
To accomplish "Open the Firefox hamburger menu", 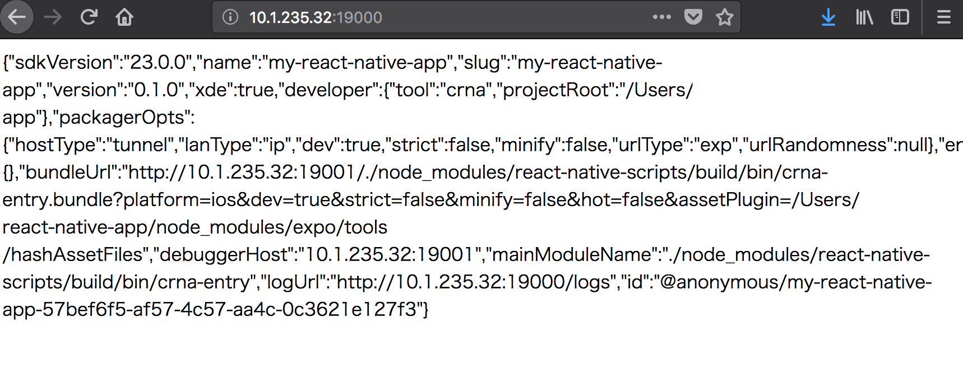I will pyautogui.click(x=944, y=17).
